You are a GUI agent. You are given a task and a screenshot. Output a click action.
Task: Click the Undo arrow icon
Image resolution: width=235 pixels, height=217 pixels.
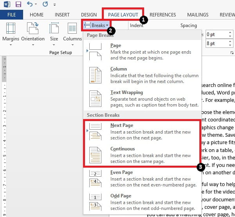(x=30, y=5)
